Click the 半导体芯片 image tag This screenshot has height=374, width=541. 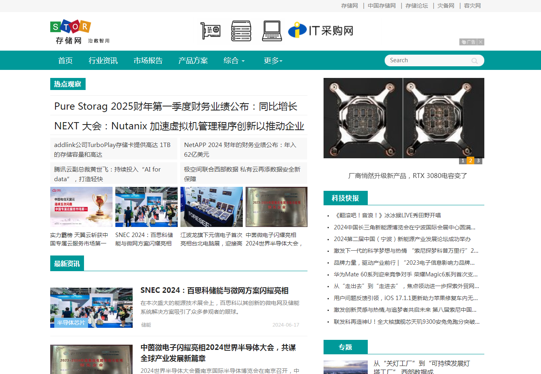[71, 323]
